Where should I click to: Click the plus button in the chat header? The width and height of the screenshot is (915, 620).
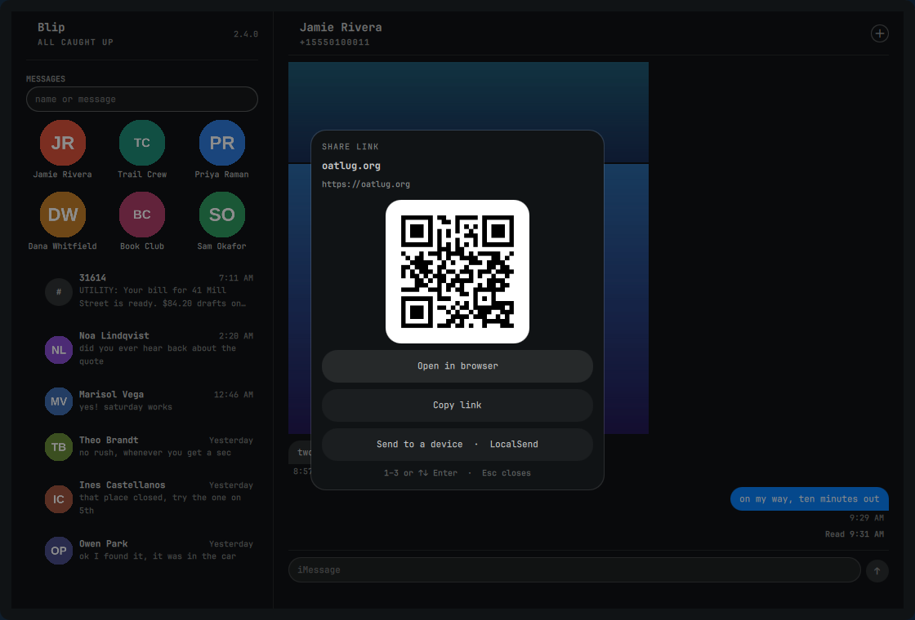point(879,33)
